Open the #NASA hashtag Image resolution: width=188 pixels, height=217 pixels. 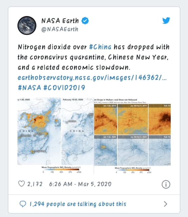29,87
